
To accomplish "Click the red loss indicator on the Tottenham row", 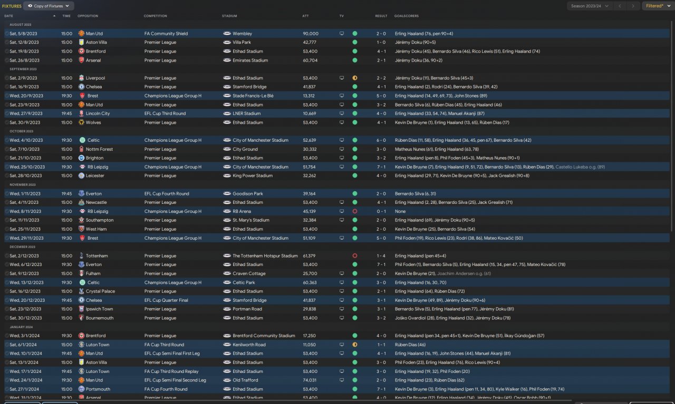I will click(x=355, y=255).
